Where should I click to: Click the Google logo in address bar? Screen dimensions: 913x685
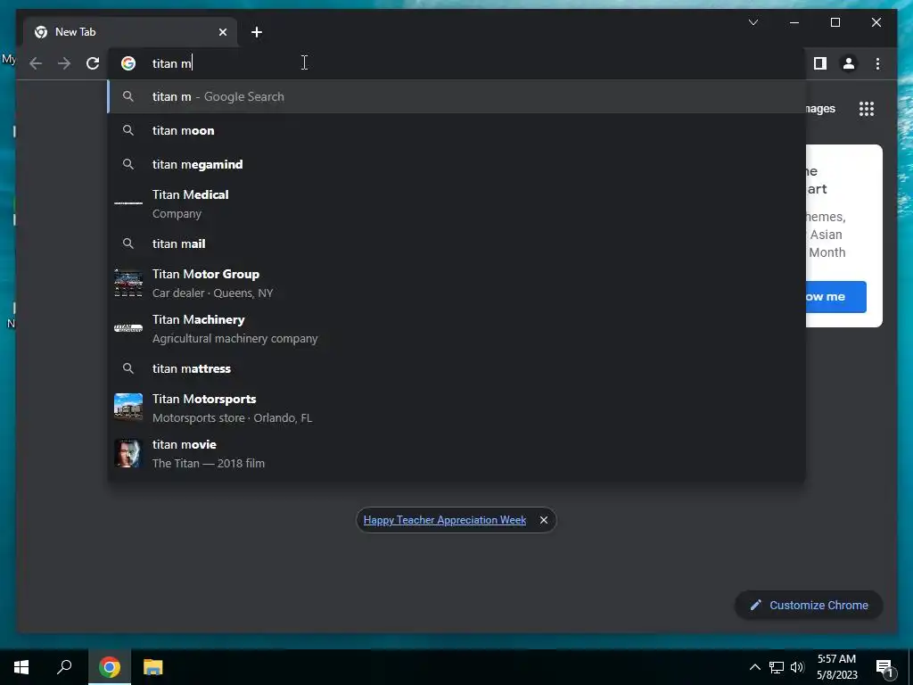coord(128,63)
